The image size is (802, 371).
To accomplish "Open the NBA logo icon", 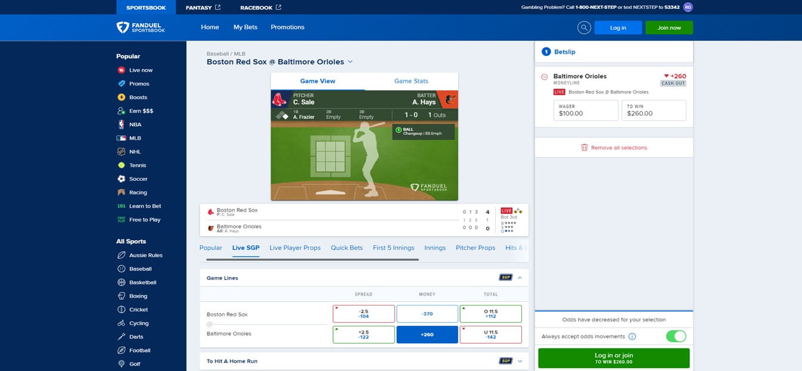I will click(122, 125).
